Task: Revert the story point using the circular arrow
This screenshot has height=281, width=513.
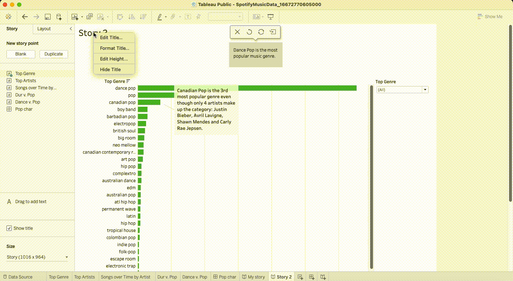Action: pos(249,32)
